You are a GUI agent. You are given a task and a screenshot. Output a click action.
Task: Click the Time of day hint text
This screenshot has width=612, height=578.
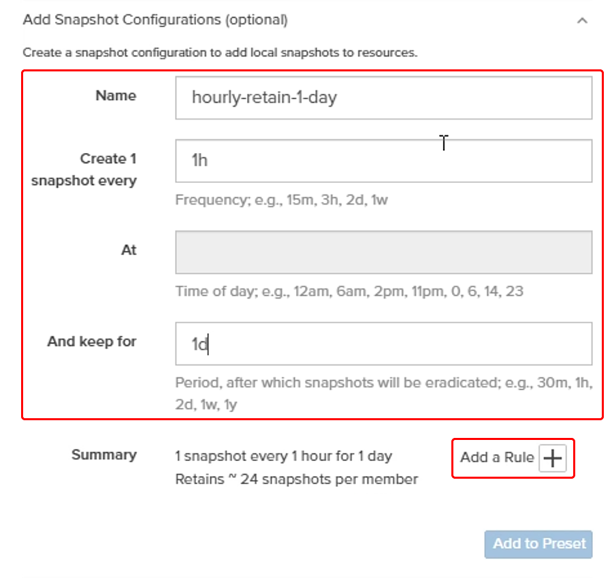pyautogui.click(x=349, y=291)
